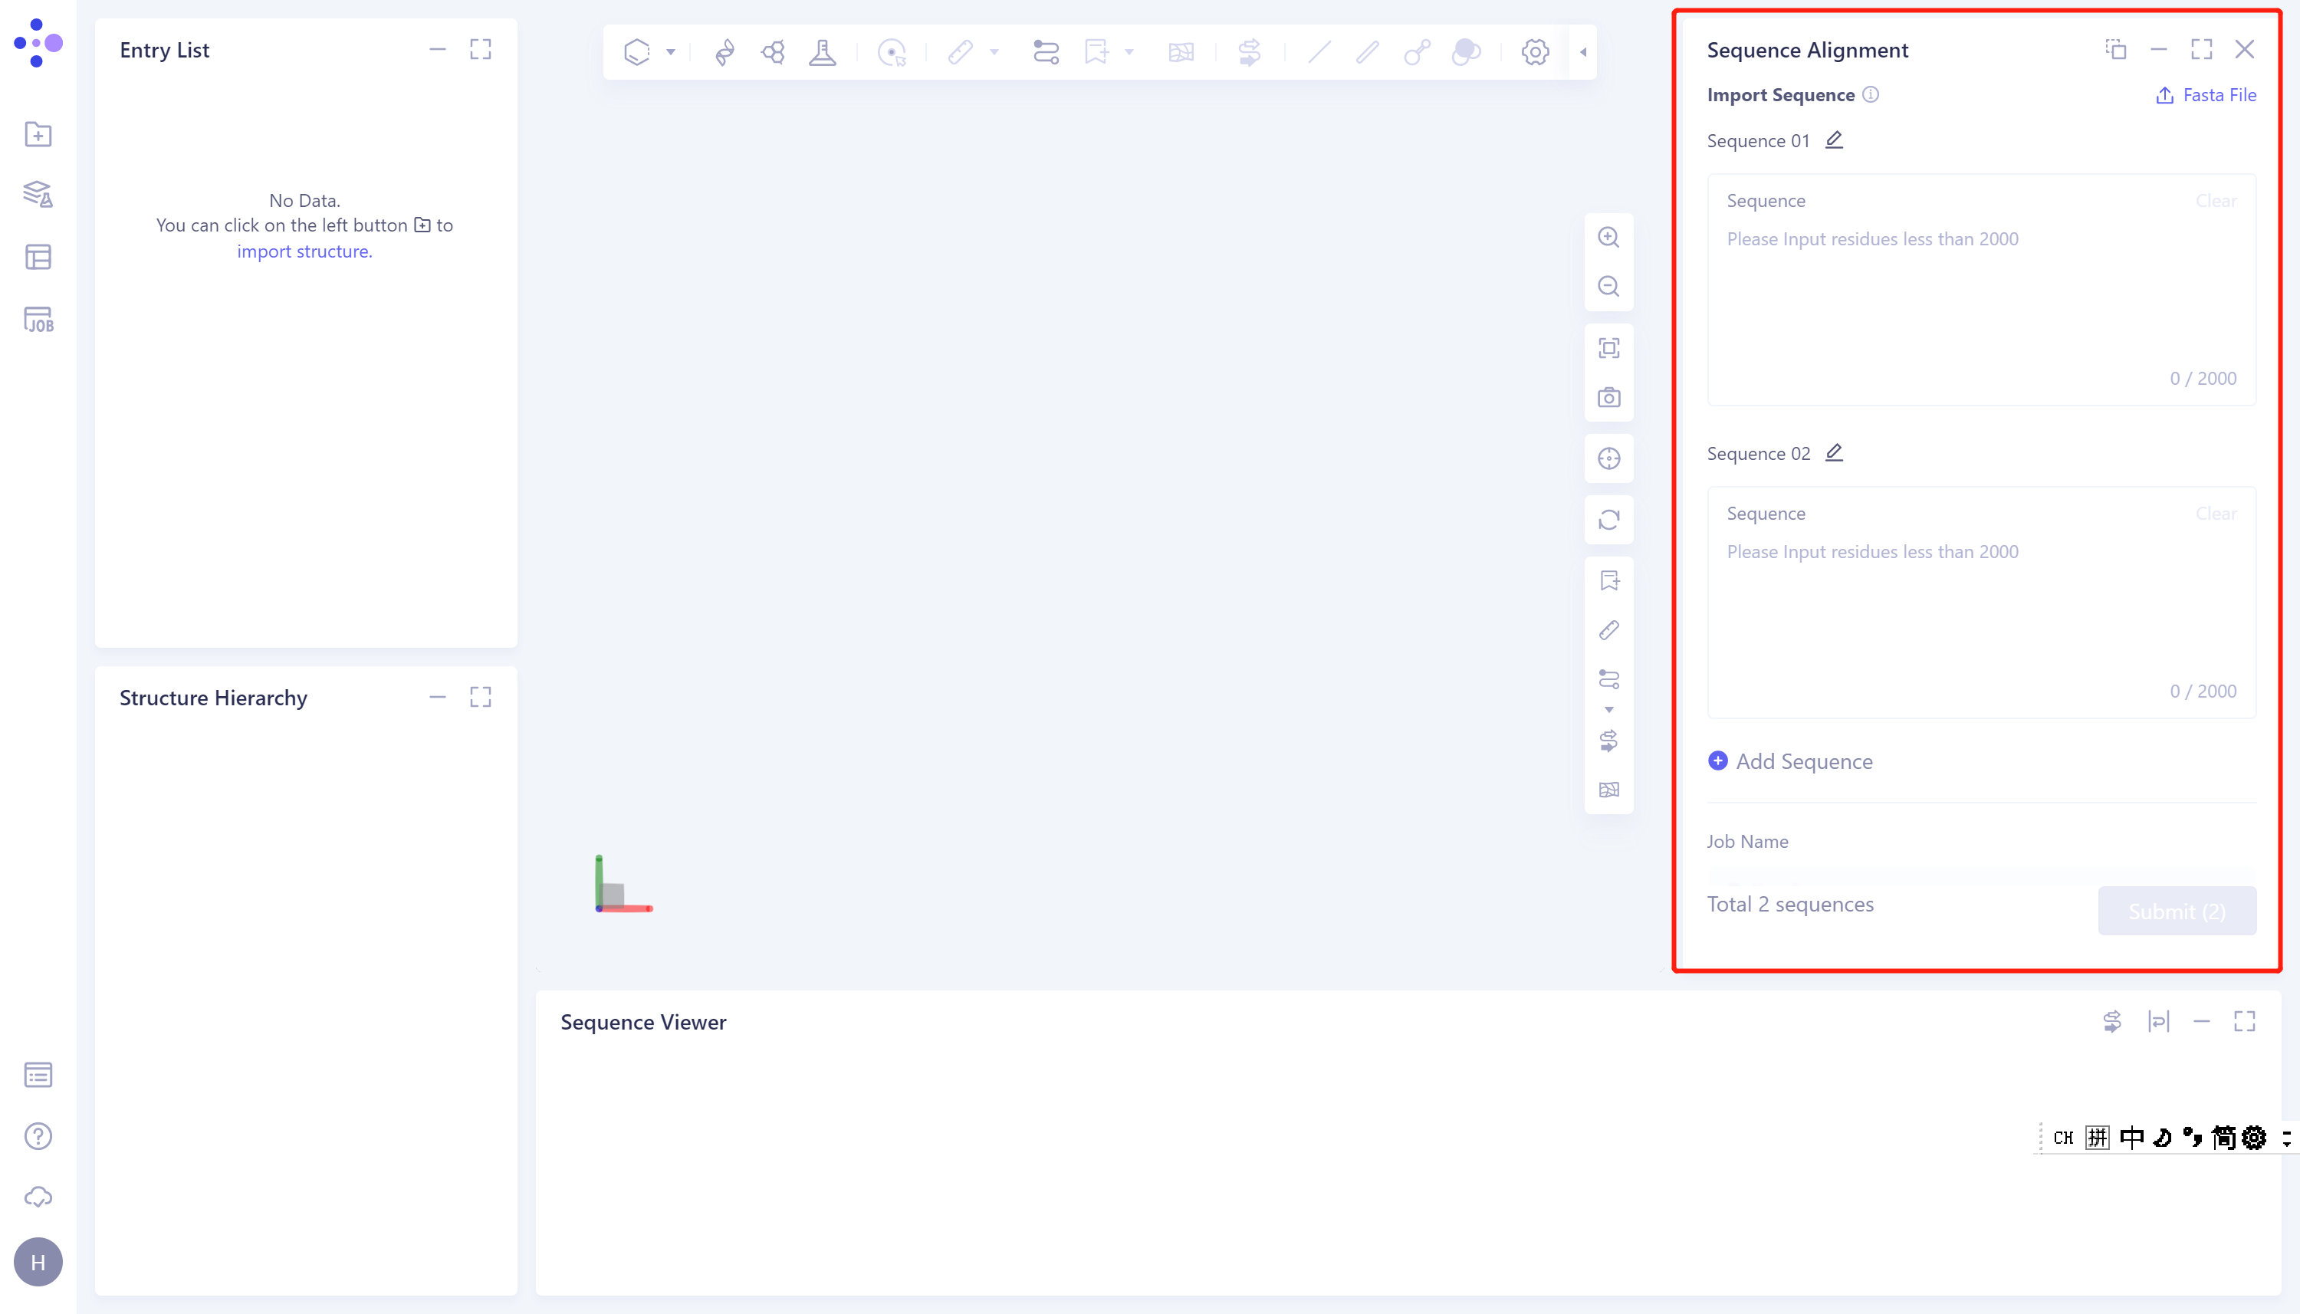Viewport: 2300px width, 1314px height.
Task: Open the flask experiment tool
Action: 823,51
